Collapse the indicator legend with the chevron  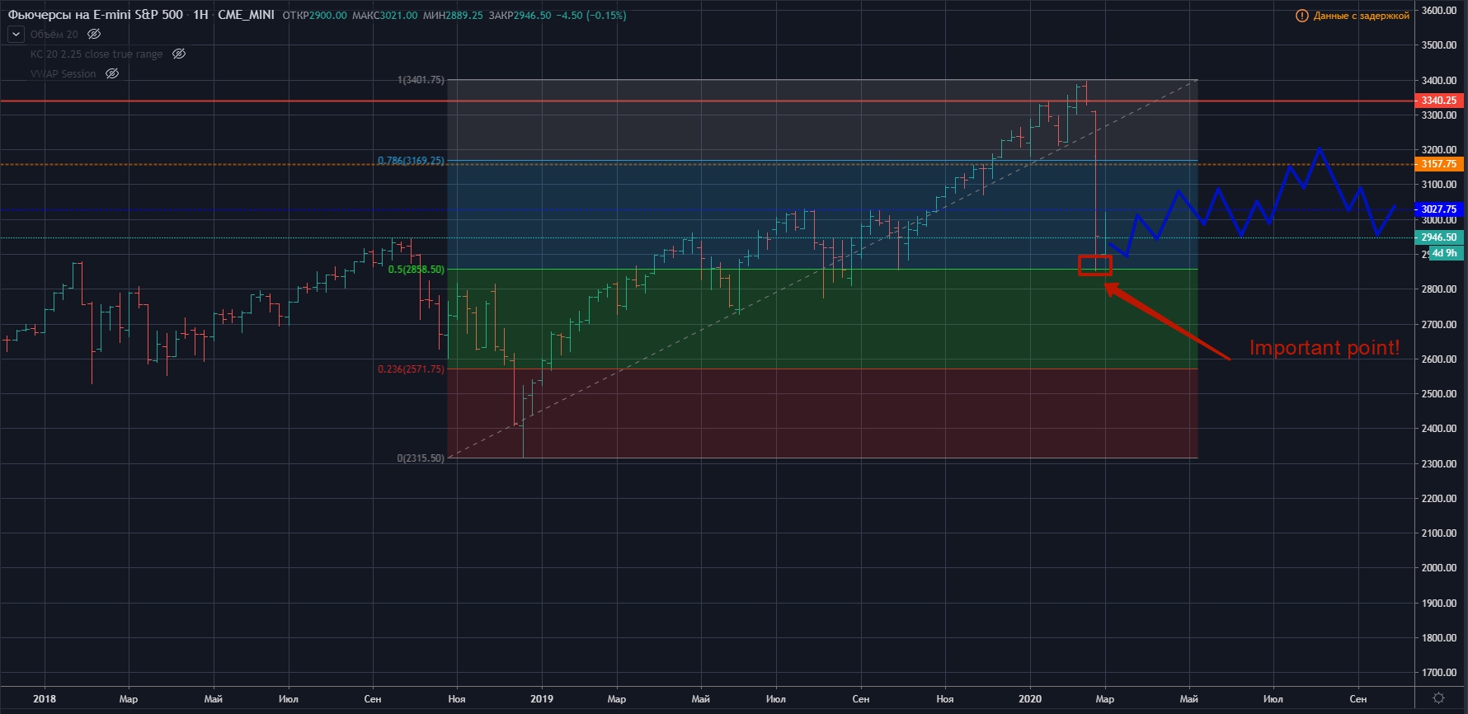pyautogui.click(x=16, y=35)
